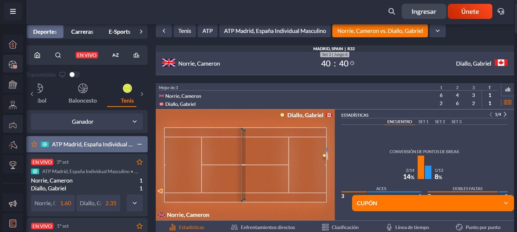
Task: Select the soccer ball sports icon in sidebar
Action: coord(13,63)
